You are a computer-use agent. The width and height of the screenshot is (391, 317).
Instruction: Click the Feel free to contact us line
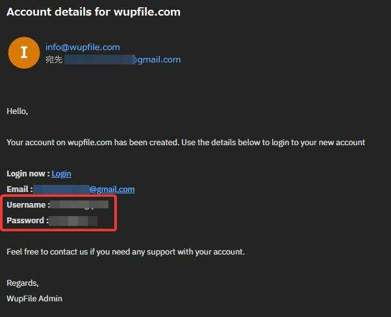point(126,251)
